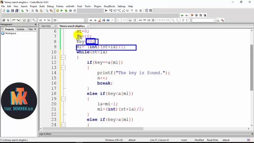Image resolution: width=254 pixels, height=143 pixels.
Task: Click the Save all files icon
Action: coord(17,11)
